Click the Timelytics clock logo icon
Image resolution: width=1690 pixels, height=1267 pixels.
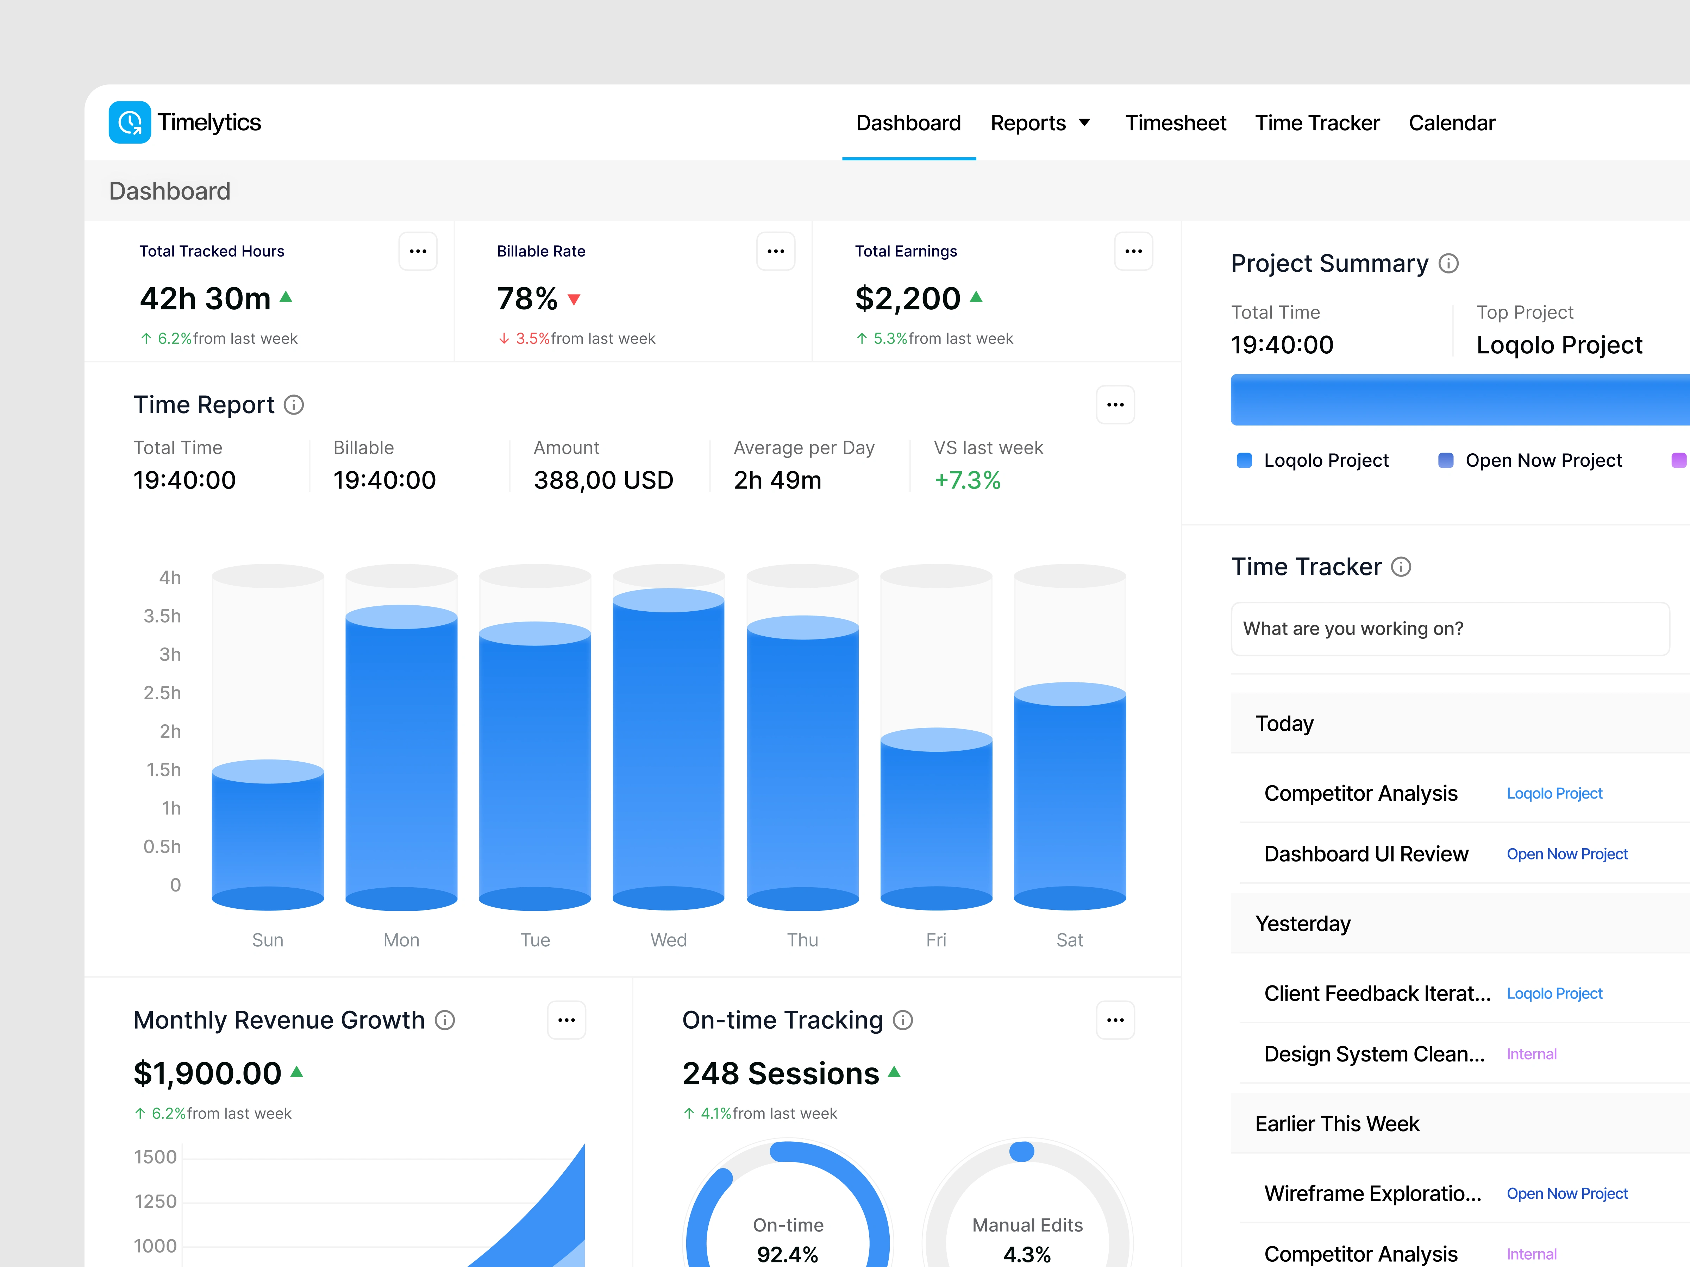(x=129, y=122)
